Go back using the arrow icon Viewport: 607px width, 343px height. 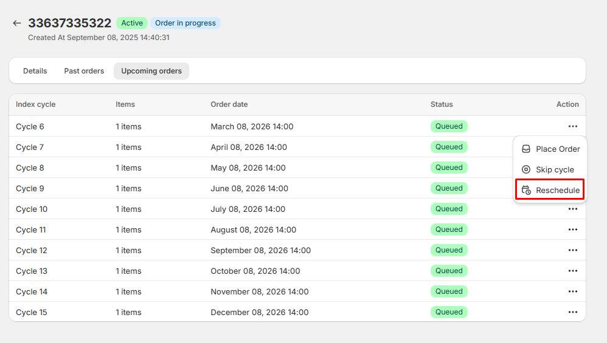click(17, 23)
